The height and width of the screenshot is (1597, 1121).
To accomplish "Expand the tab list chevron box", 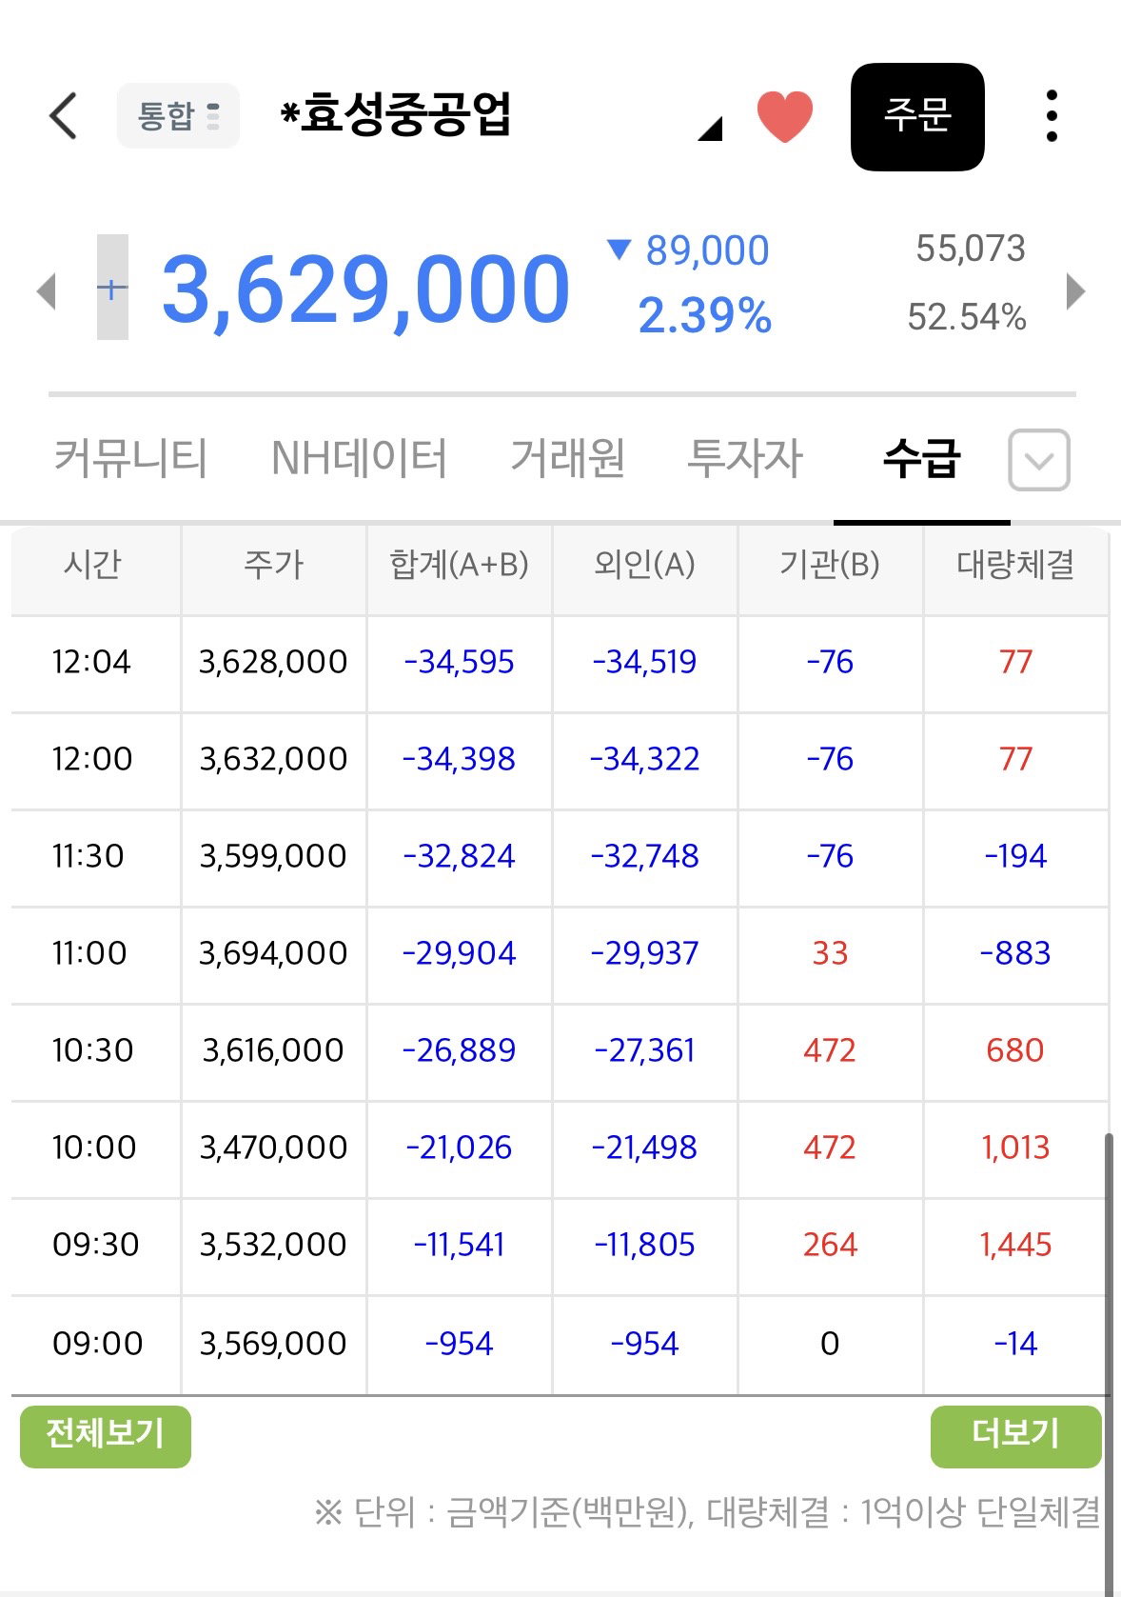I will point(1039,460).
